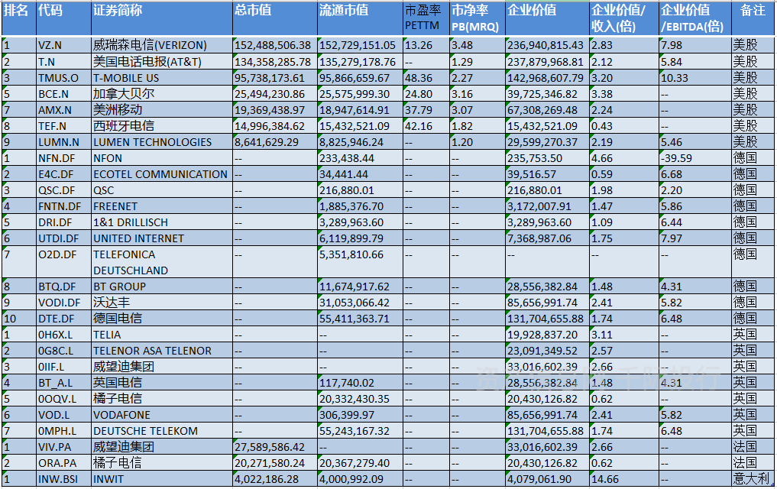Click the T.N code cell
This screenshot has height=489, width=777.
[64, 61]
